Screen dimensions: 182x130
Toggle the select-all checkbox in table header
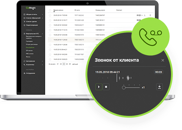(50, 10)
